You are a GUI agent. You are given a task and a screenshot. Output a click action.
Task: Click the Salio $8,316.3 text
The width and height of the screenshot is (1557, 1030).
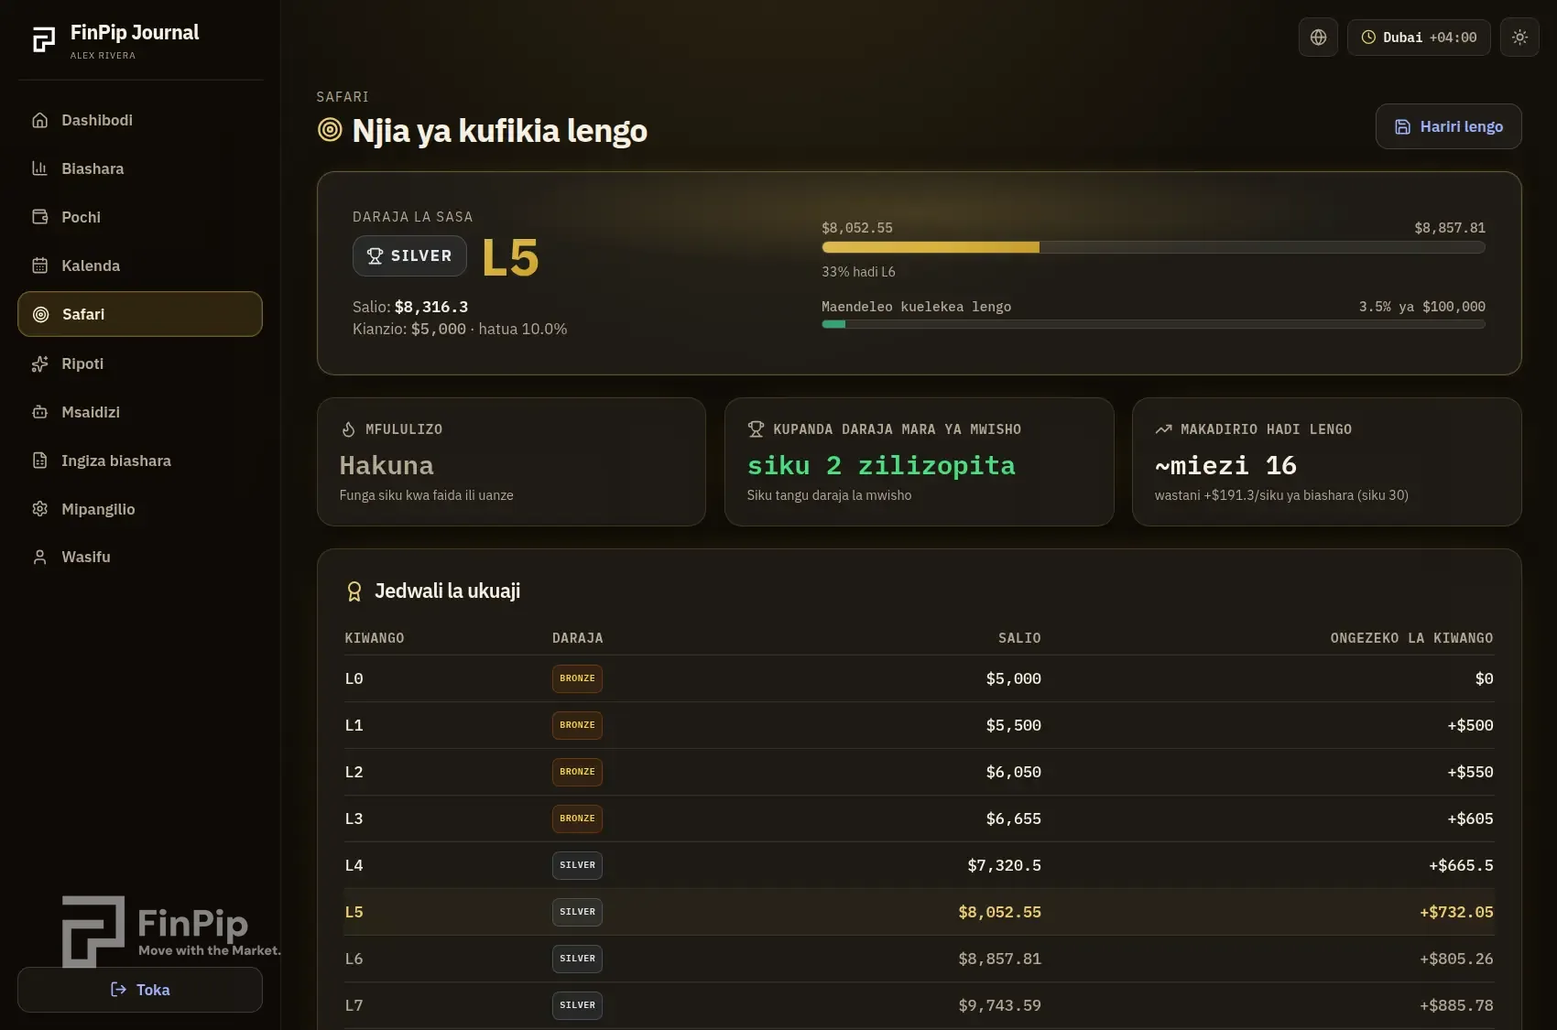point(410,307)
